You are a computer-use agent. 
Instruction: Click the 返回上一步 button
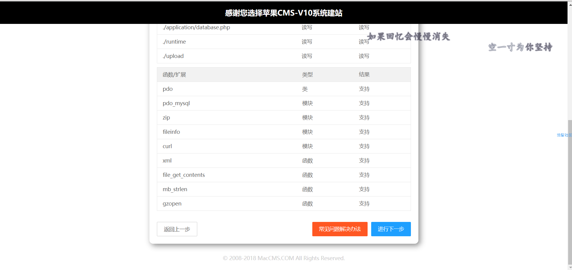177,229
